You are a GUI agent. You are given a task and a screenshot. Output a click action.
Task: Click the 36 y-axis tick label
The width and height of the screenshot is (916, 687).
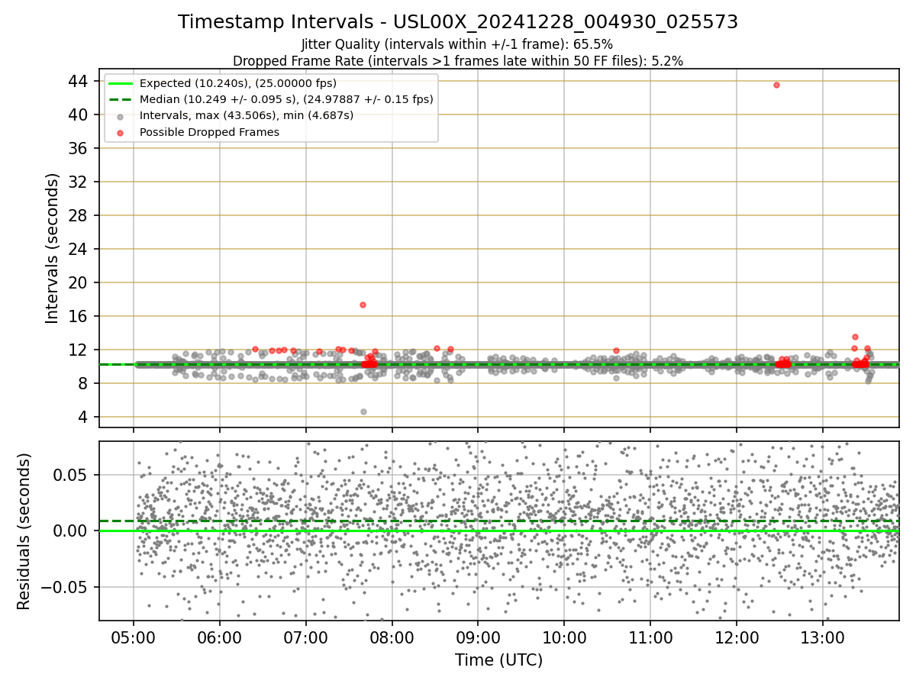pos(79,148)
